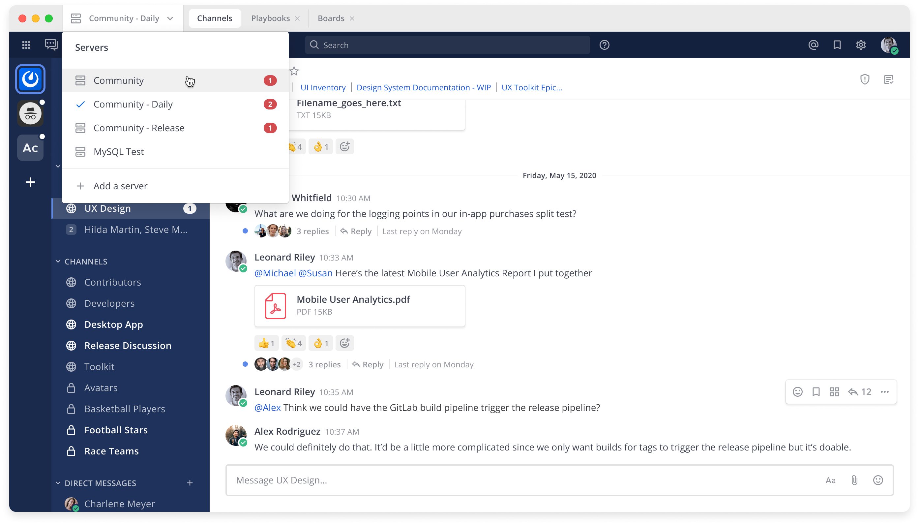Click the emoji reaction icon on message

798,391
